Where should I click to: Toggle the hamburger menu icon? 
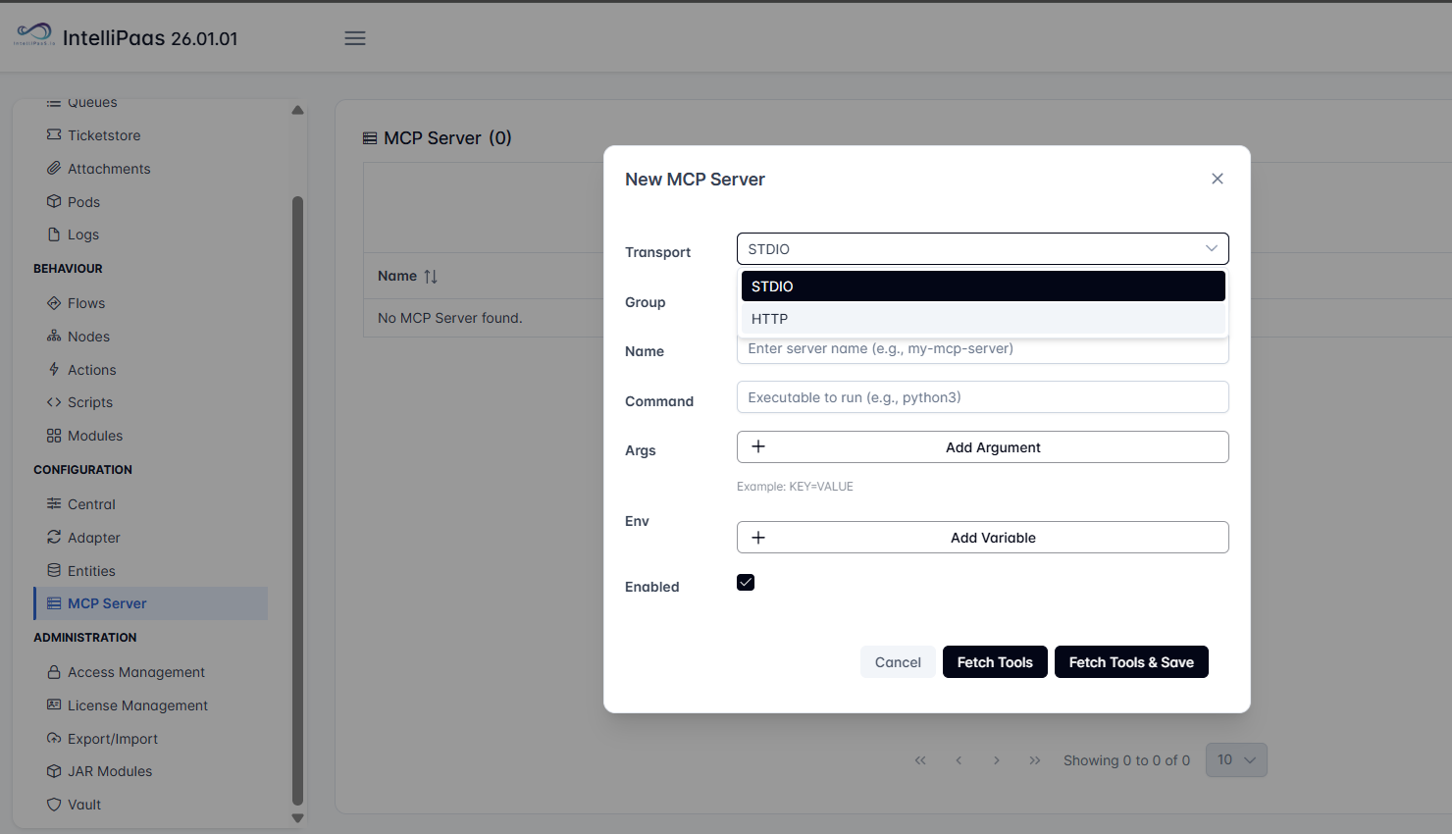tap(355, 38)
